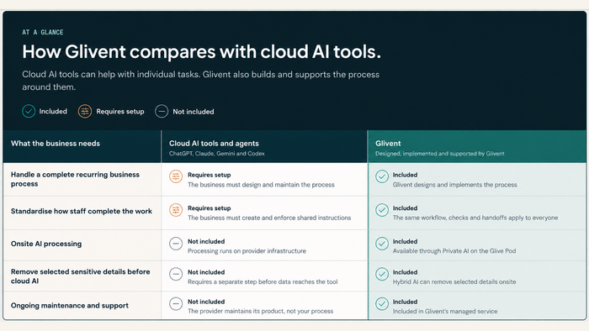Click the minus icon in the Onsite AI processing row
589x331 pixels.
tap(176, 244)
